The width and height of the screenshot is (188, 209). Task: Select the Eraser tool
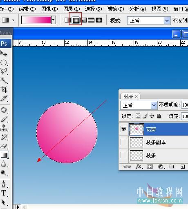[4, 146]
